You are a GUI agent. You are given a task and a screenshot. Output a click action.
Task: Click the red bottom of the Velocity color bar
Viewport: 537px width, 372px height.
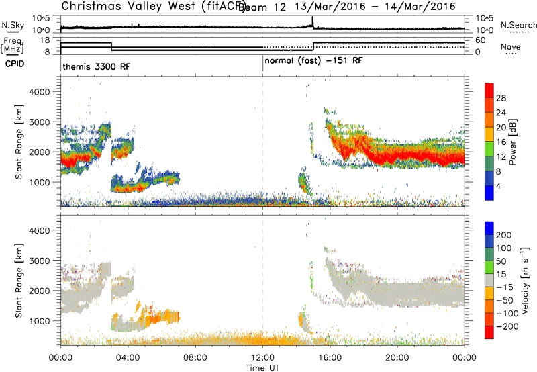click(489, 334)
